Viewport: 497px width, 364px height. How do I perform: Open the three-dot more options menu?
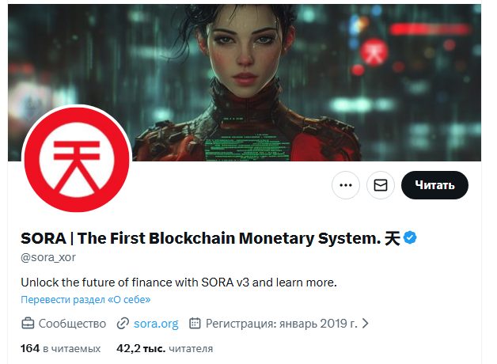point(345,185)
